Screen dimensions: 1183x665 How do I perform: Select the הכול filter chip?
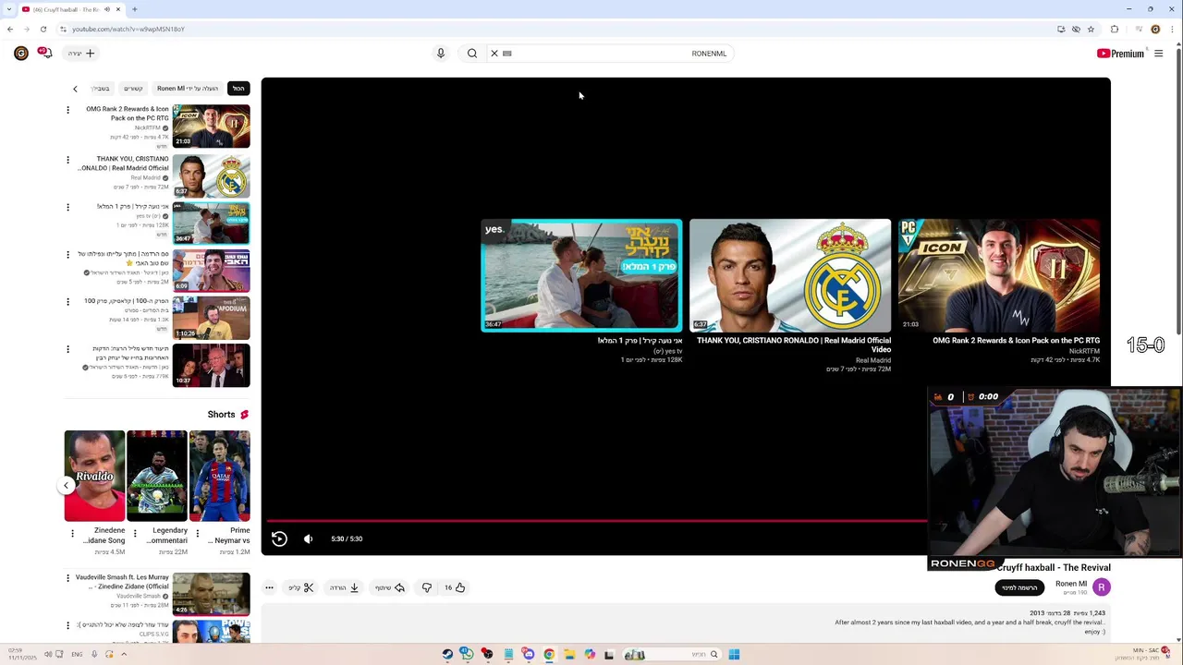pyautogui.click(x=238, y=89)
